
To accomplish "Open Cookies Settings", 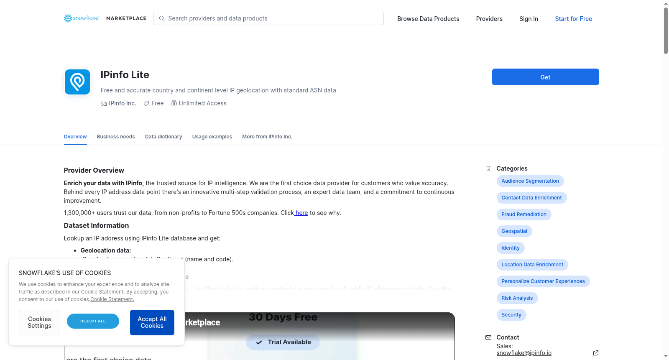I will click(x=39, y=322).
